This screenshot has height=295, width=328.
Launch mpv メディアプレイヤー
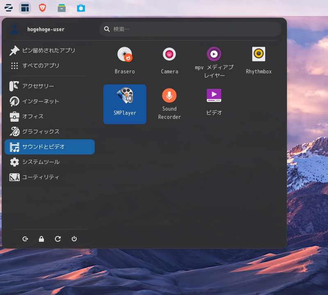214,63
